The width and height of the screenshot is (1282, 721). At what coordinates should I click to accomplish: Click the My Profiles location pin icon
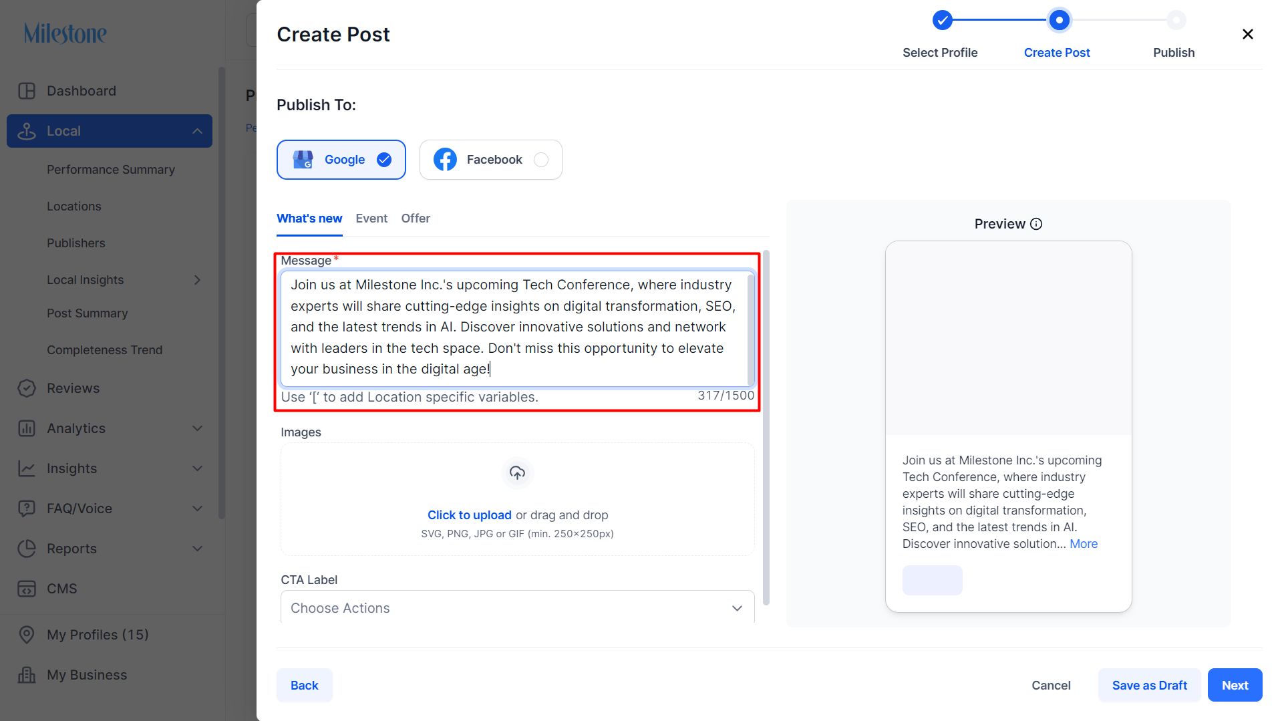click(x=27, y=635)
